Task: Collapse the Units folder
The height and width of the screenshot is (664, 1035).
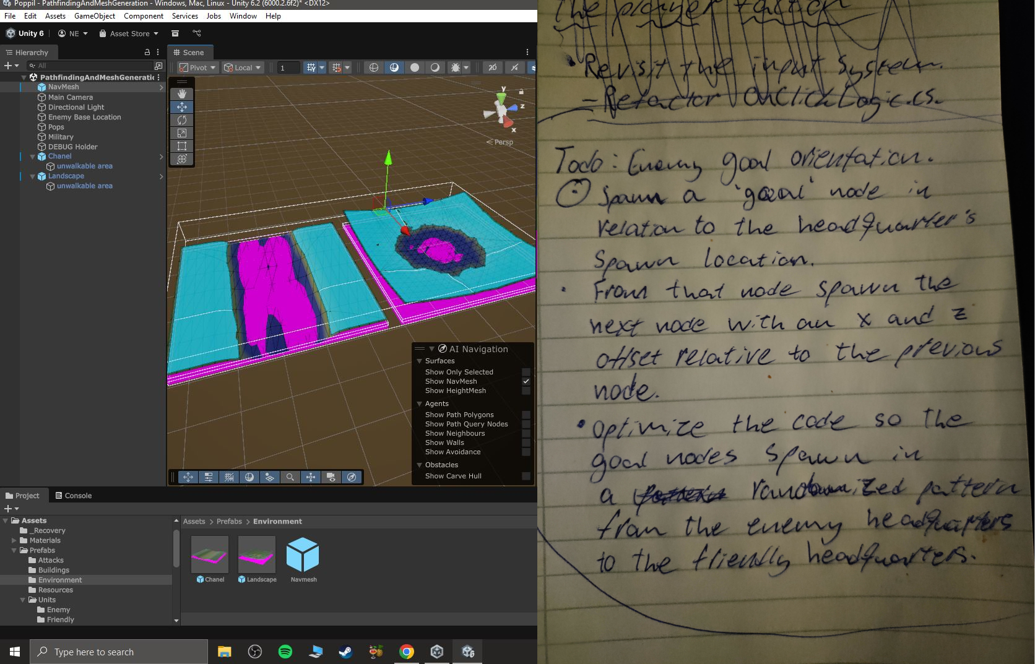Action: (x=23, y=600)
